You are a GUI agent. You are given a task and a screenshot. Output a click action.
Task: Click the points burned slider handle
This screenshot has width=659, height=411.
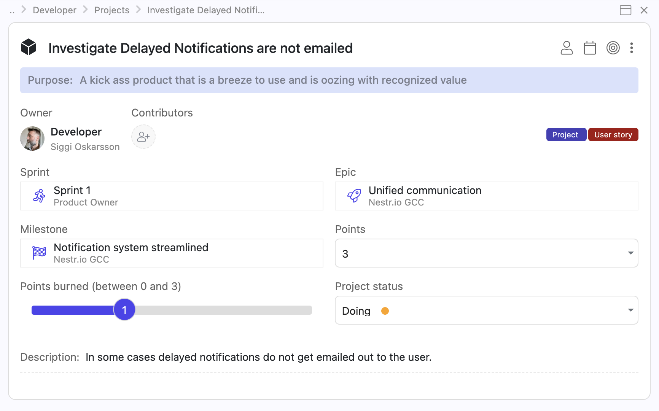click(x=124, y=310)
